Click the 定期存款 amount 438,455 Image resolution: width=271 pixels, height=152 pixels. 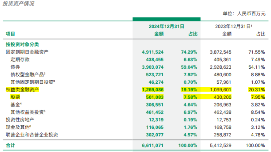(x=155, y=60)
